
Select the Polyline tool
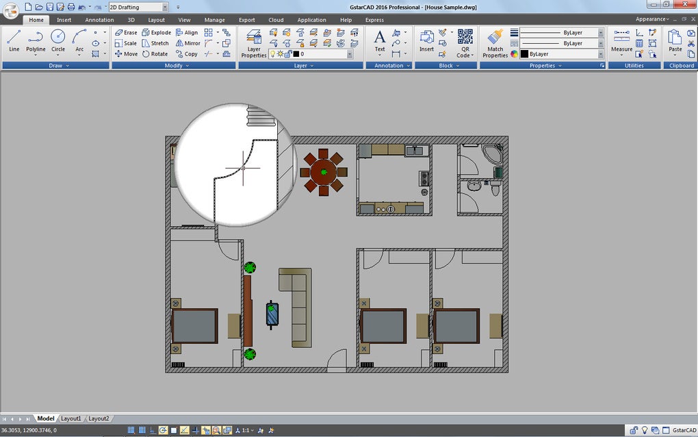click(x=36, y=40)
